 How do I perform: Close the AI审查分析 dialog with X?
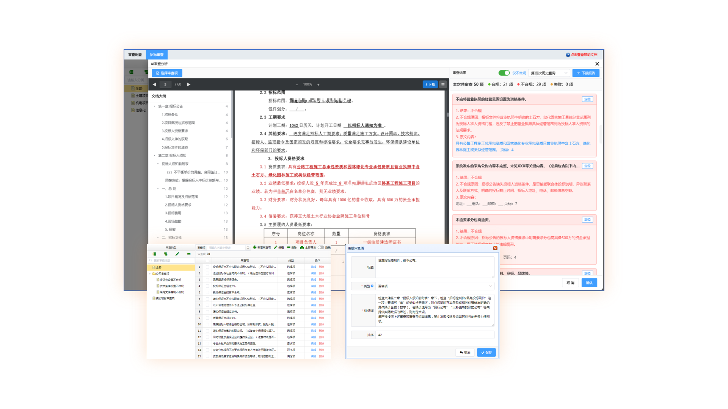click(x=597, y=64)
